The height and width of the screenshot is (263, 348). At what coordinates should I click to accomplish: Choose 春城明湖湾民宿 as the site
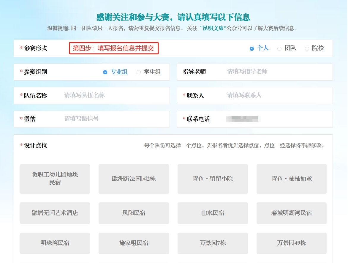point(291,213)
